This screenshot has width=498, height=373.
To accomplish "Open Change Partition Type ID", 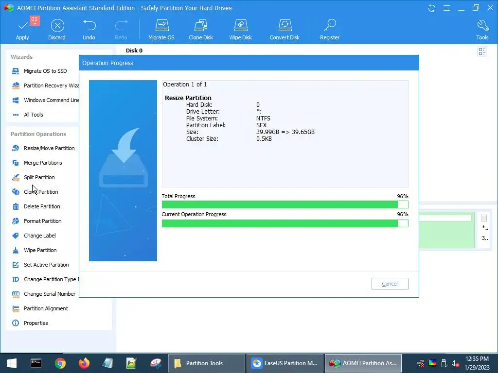I will 45,279.
